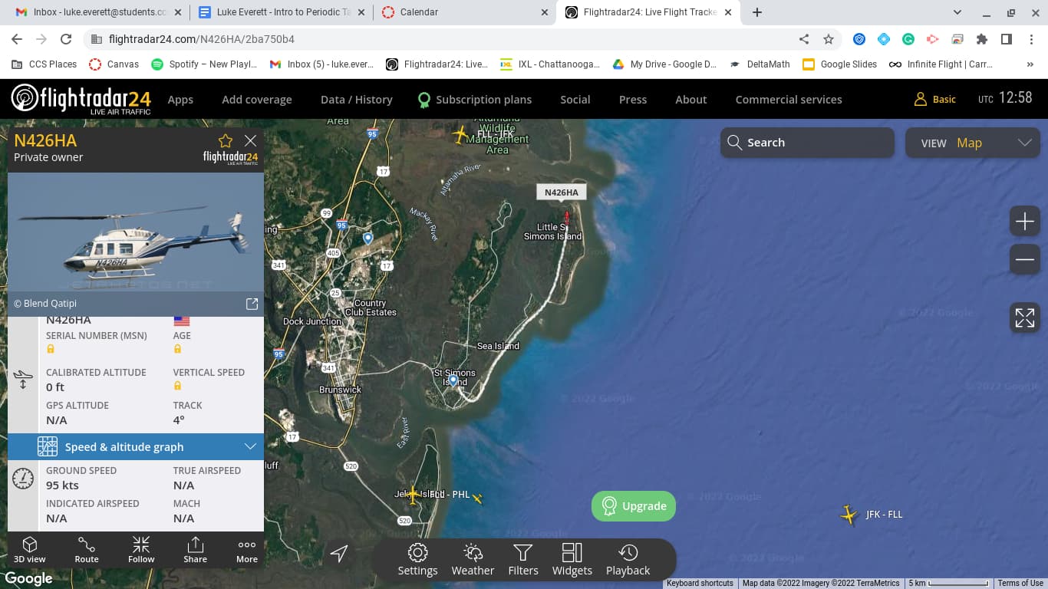Screen dimensions: 1048x589
Task: Open the Apps menu
Action: click(180, 100)
